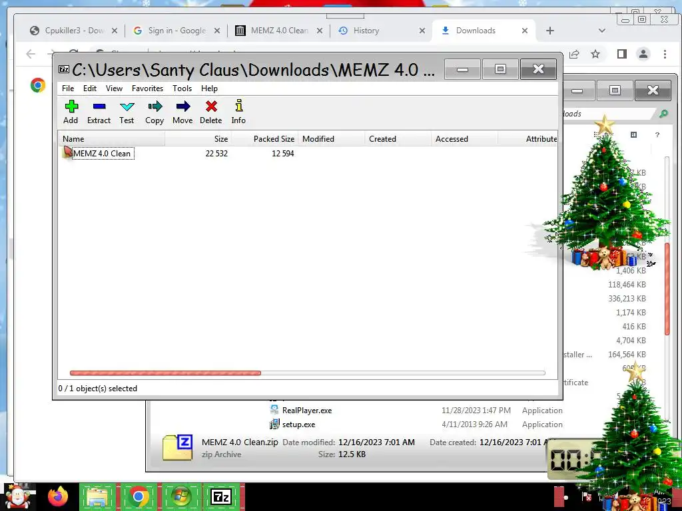682x511 pixels.
Task: Close the Downloads tab
Action: (x=525, y=31)
